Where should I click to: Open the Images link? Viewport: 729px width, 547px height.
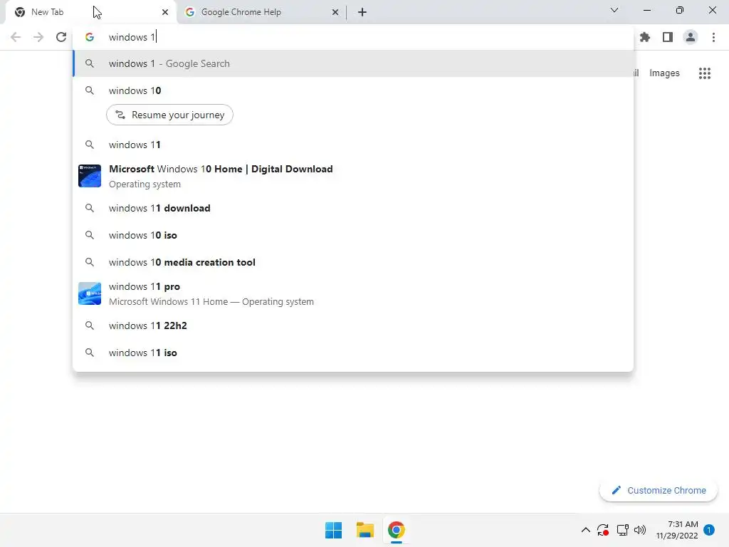coord(664,73)
